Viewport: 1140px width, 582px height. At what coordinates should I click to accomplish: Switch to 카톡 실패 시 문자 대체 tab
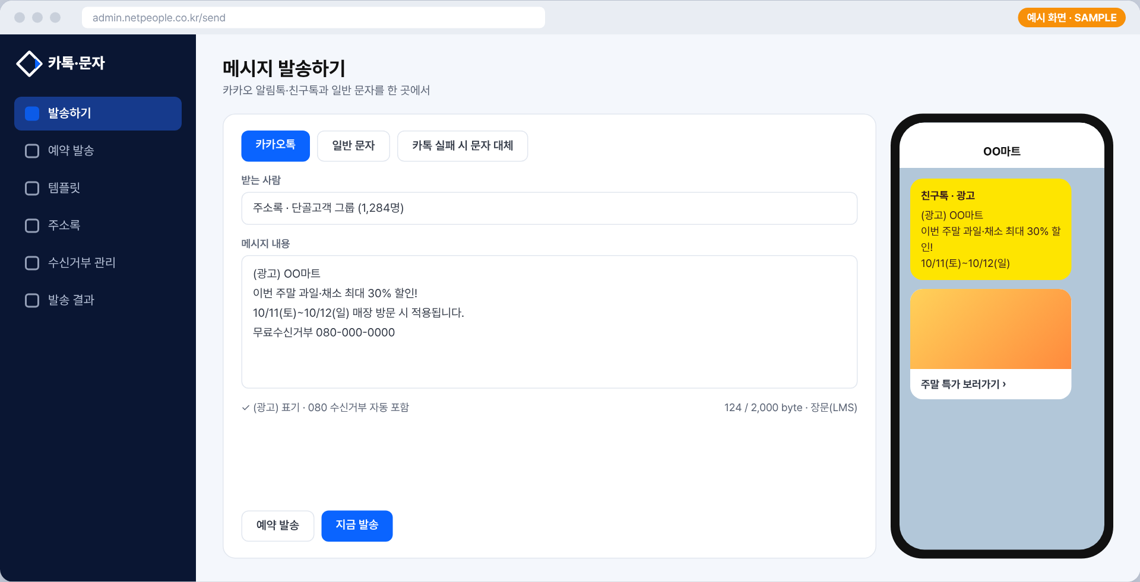coord(463,146)
